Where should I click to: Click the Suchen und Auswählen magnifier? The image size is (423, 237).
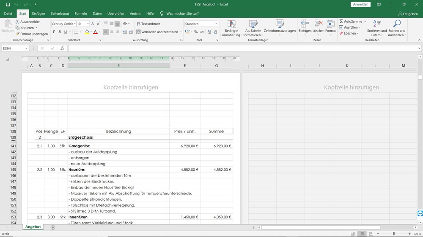[x=396, y=24]
